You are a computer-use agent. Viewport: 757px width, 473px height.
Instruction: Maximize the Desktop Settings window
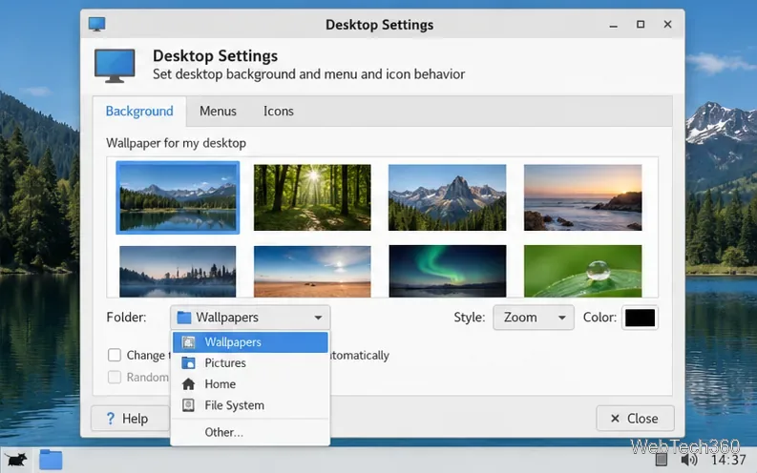pos(641,24)
